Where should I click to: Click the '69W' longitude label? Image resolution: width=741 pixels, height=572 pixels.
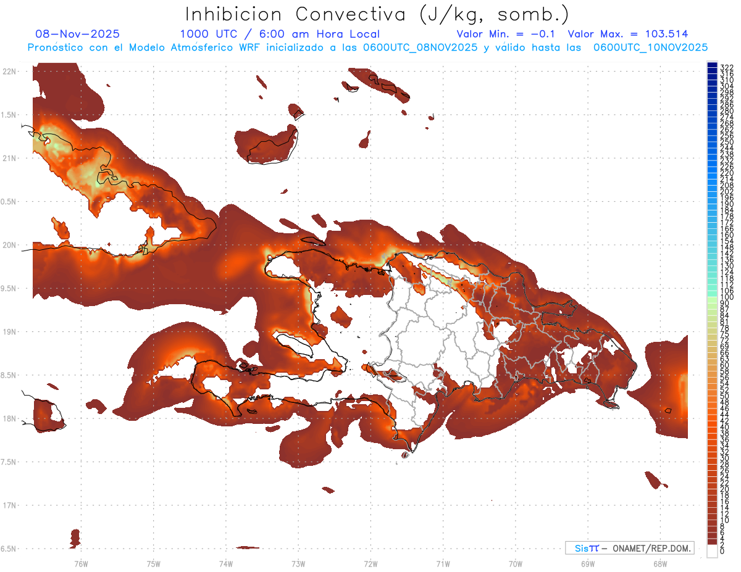588,563
